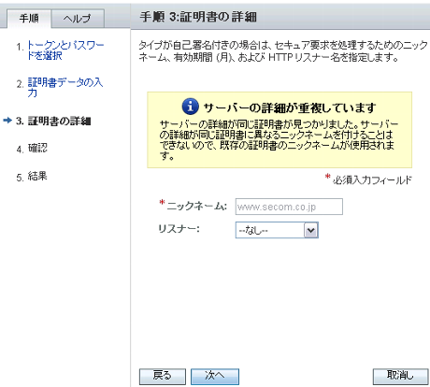Image resolution: width=430 pixels, height=387 pixels.
Task: Click the arrow marker beside step 3
Action: tap(7, 121)
